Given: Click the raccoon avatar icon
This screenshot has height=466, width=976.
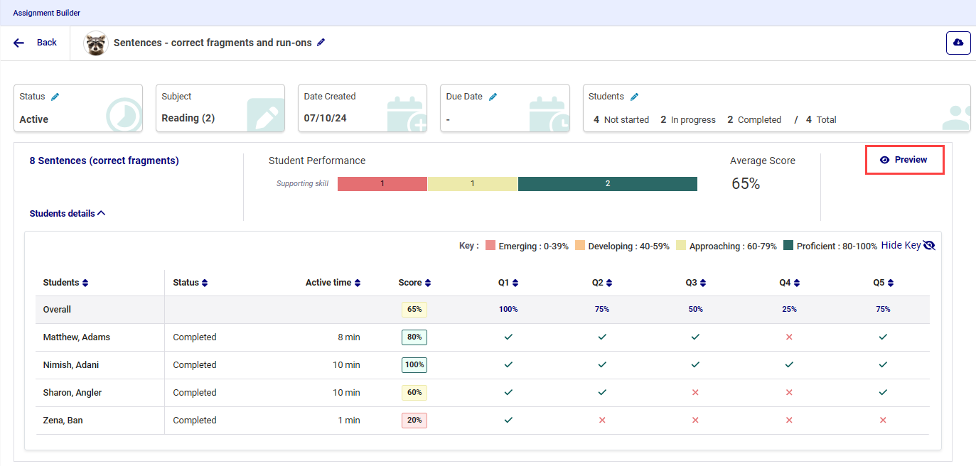Looking at the screenshot, I should (95, 43).
